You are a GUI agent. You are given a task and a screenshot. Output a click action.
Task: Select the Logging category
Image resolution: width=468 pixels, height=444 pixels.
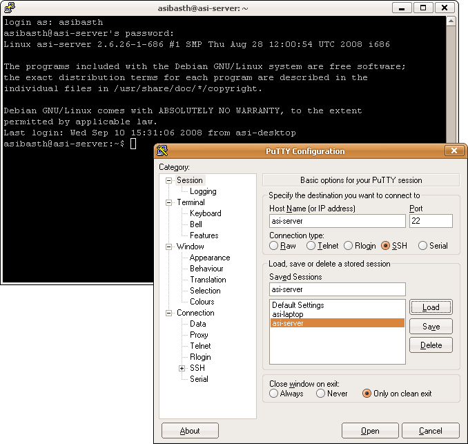pos(203,191)
